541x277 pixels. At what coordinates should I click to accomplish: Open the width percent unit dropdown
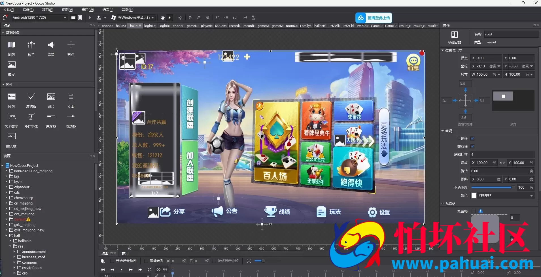tap(499, 74)
